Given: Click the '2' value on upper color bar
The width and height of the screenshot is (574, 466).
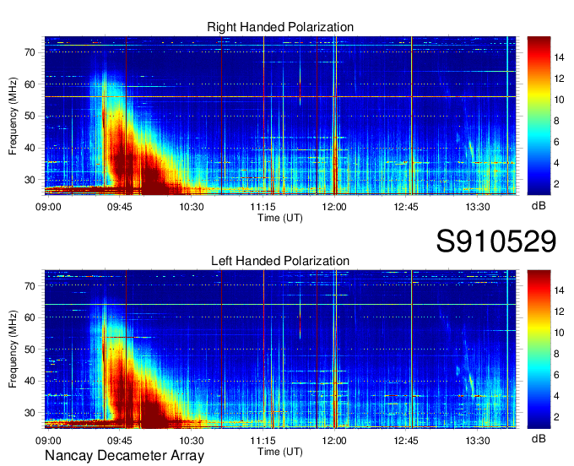Looking at the screenshot, I should pyautogui.click(x=556, y=184).
